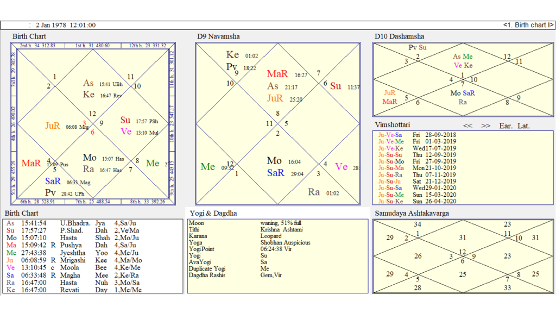Select the Duplicate Yogi row
The width and height of the screenshot is (556, 313).
(229, 268)
